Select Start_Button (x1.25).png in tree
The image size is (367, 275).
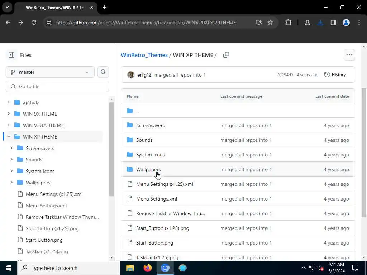point(52,228)
